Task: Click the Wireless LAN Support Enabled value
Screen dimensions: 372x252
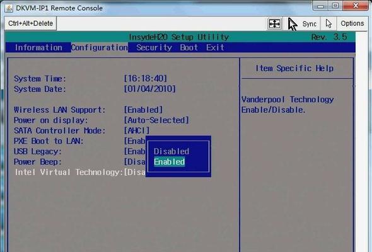Action: pos(143,110)
